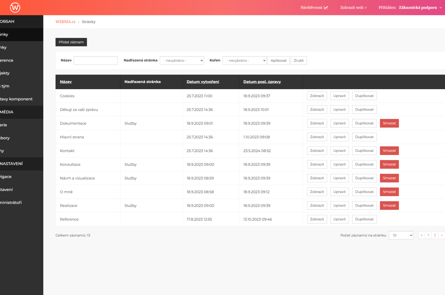
Task: Edit the Dokumentace page
Action: (339, 123)
